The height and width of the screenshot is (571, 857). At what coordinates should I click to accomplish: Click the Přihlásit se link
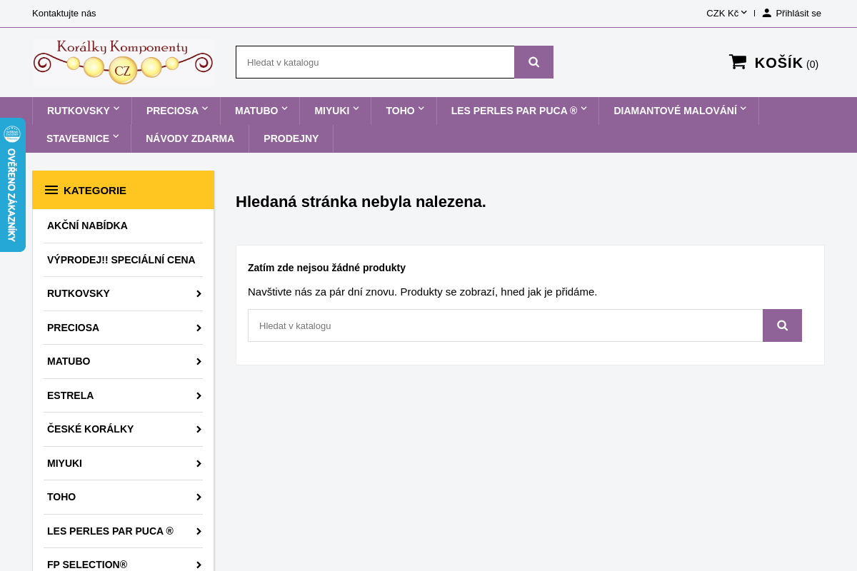click(x=798, y=13)
